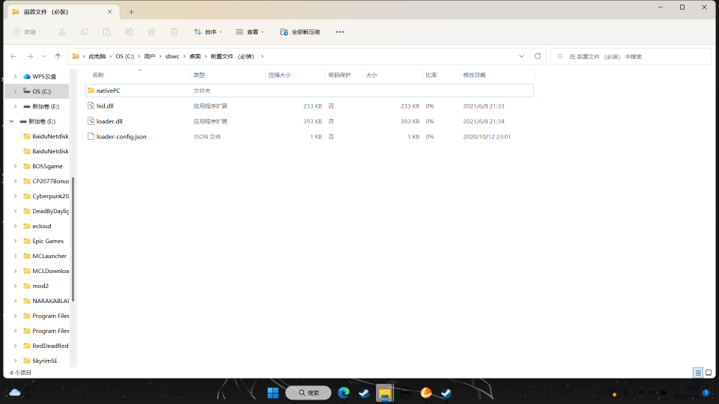The width and height of the screenshot is (719, 404).
Task: Click the 全部解压缩 extract all button
Action: click(300, 32)
